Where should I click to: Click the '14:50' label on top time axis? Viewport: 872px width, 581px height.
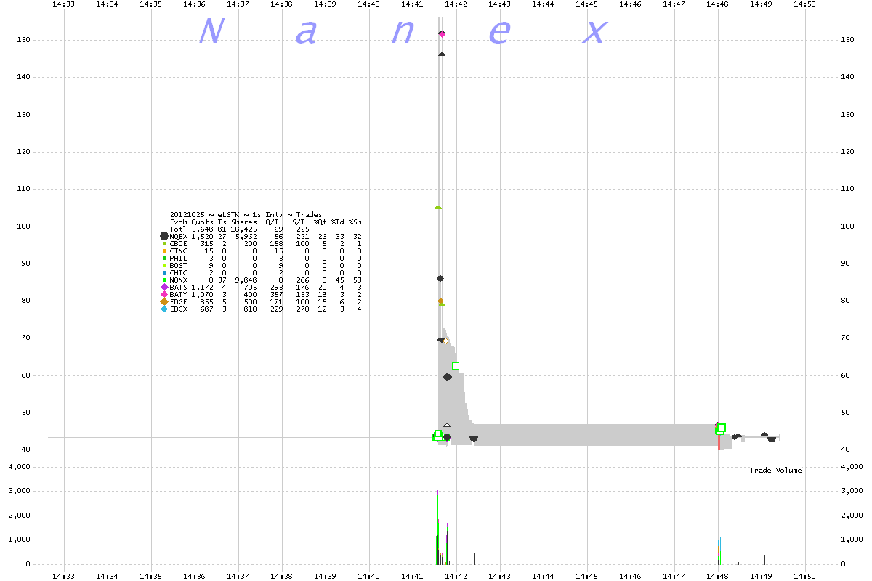point(805,4)
